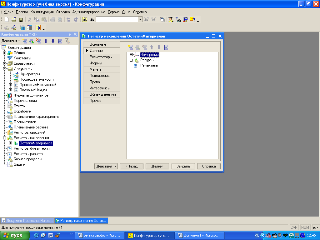Click the <Назад button

click(x=132, y=166)
